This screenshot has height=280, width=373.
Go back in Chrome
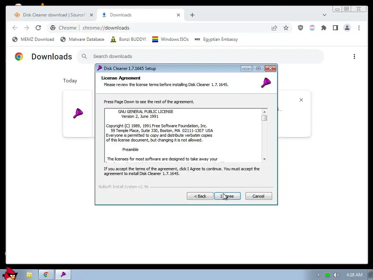coord(15,28)
